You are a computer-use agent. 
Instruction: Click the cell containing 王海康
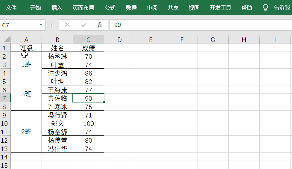click(x=57, y=90)
